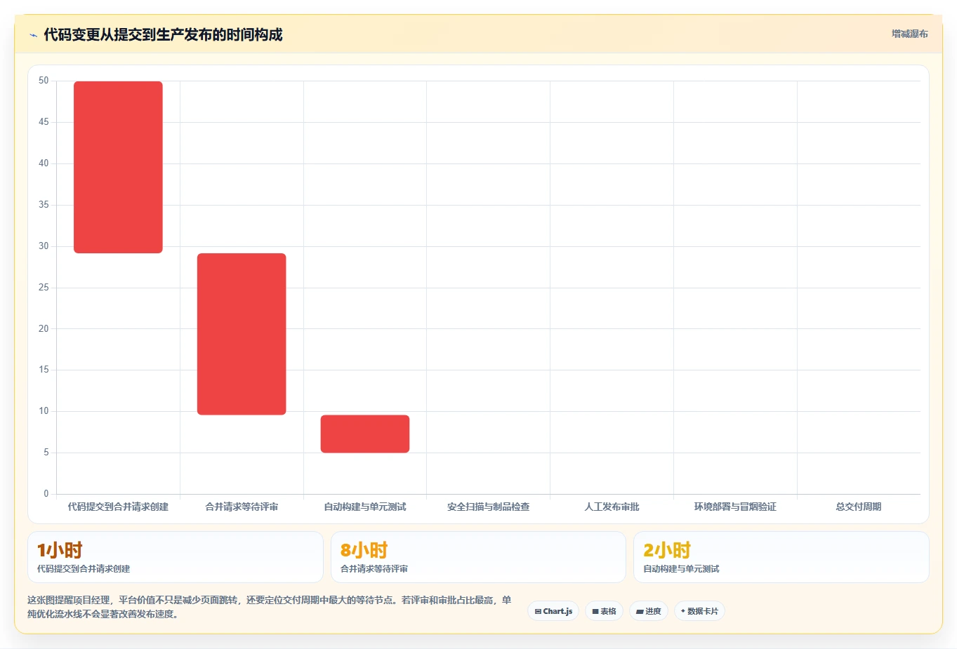Click y-axis value 40
This screenshot has height=649, width=957.
point(44,163)
